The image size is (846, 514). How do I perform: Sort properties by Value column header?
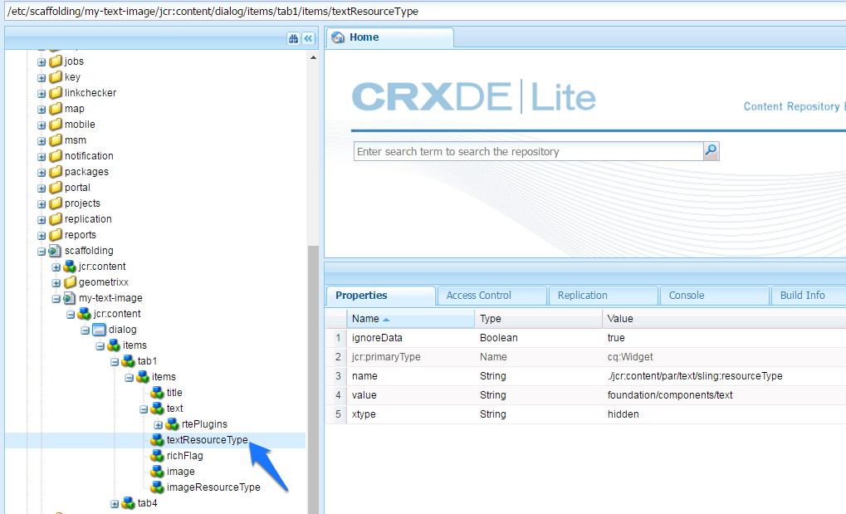tap(724, 319)
